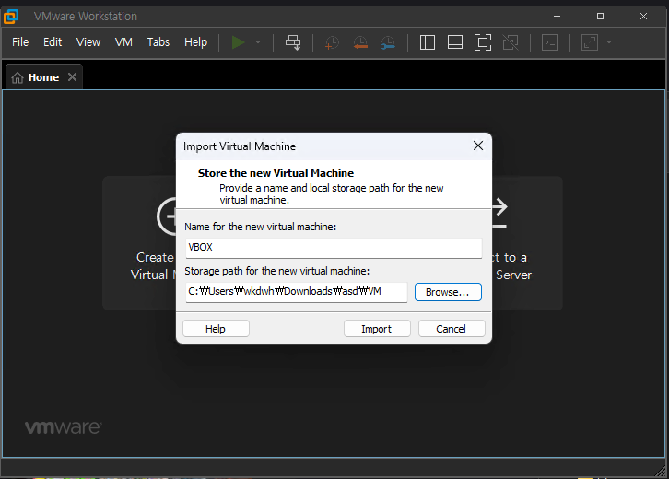Click the storage path field
The height and width of the screenshot is (479, 669).
tap(296, 292)
